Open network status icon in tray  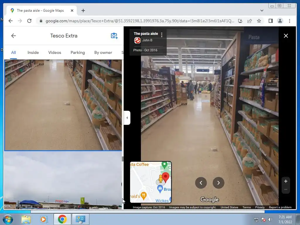[x=256, y=219]
